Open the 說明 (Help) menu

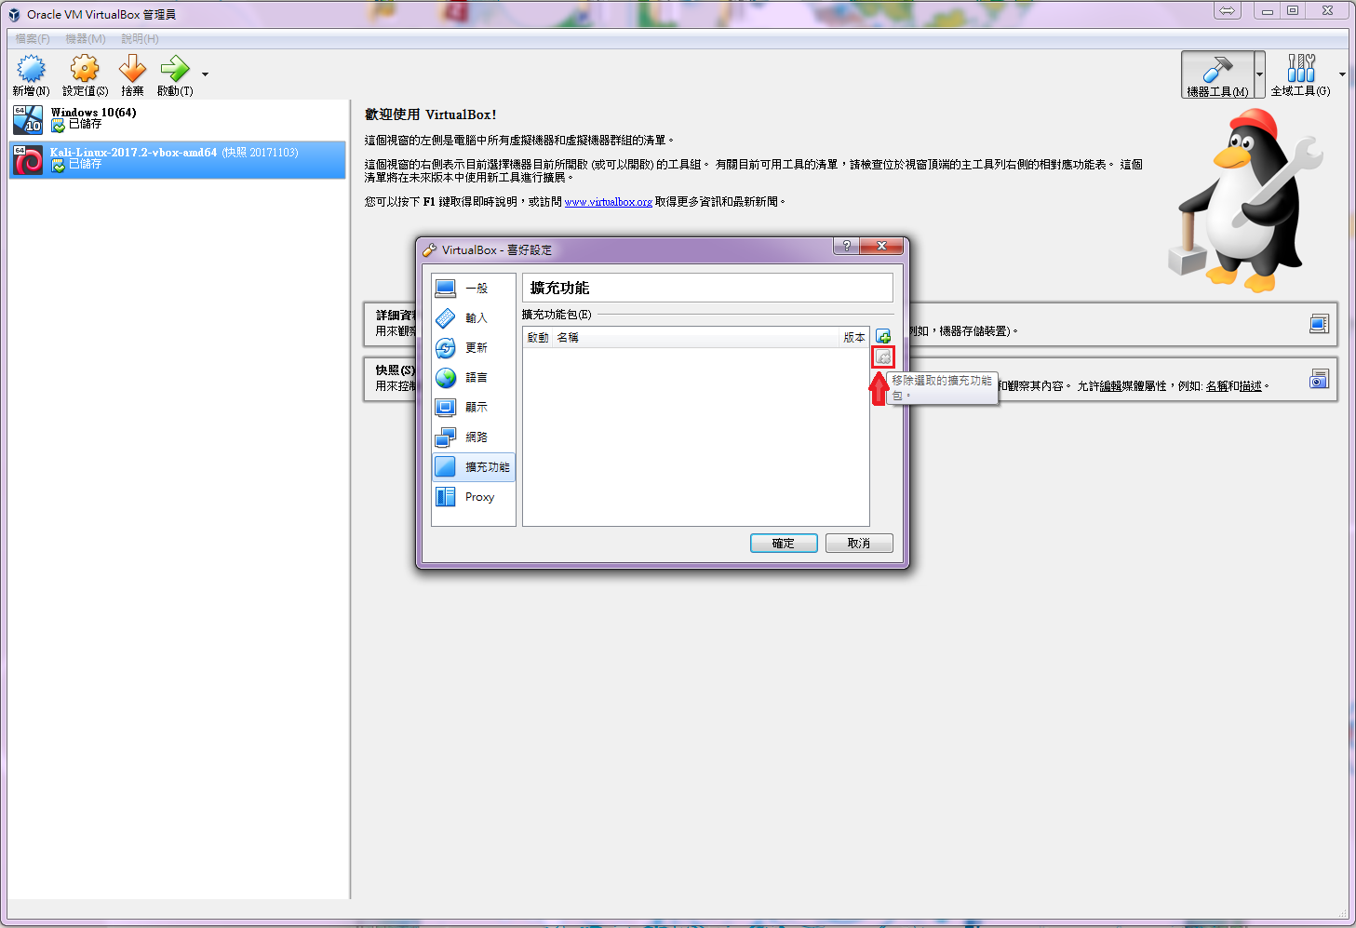click(x=140, y=39)
